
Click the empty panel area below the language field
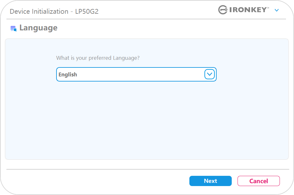[x=136, y=120]
